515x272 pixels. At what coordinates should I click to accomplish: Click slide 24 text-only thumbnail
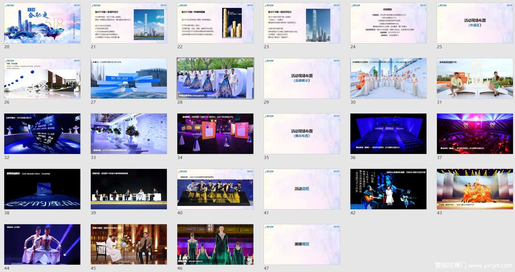[389, 23]
